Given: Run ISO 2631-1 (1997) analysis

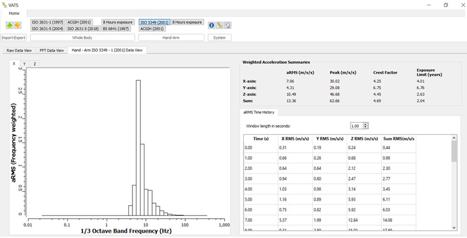Looking at the screenshot, I should coord(47,23).
